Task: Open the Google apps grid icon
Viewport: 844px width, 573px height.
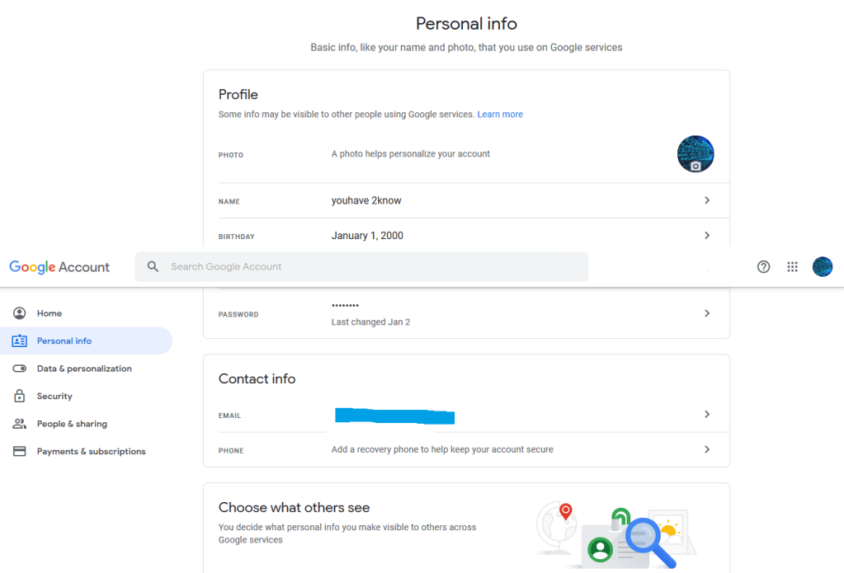Action: [x=792, y=266]
